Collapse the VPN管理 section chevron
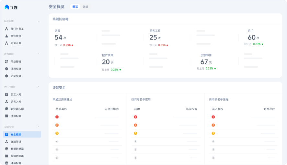287x165 pixels. pyautogui.click(x=39, y=54)
